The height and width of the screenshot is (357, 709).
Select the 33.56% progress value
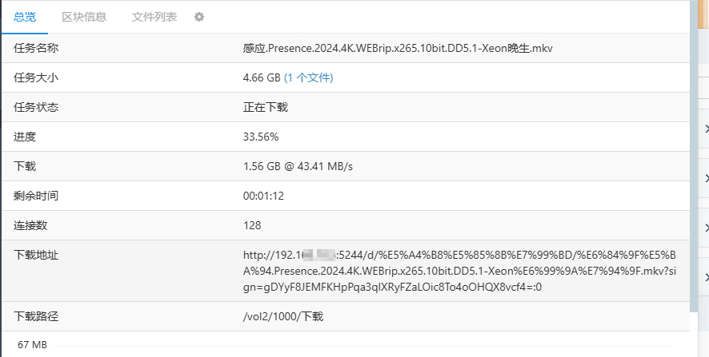click(x=261, y=137)
